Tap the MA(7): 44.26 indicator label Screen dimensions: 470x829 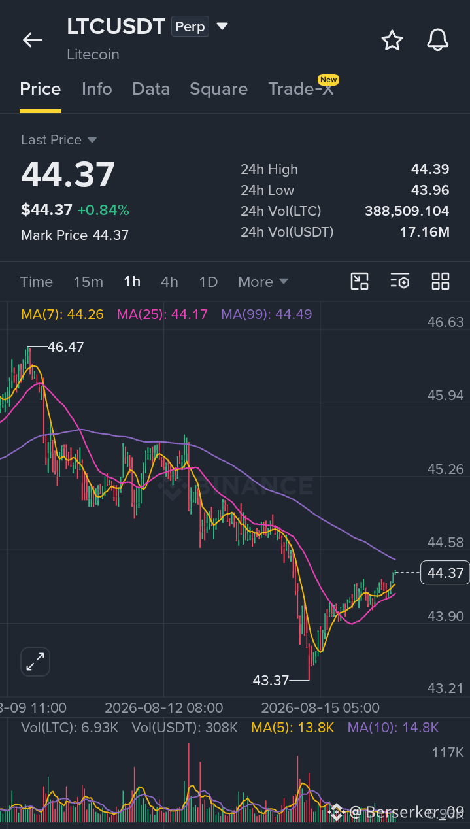tap(62, 314)
